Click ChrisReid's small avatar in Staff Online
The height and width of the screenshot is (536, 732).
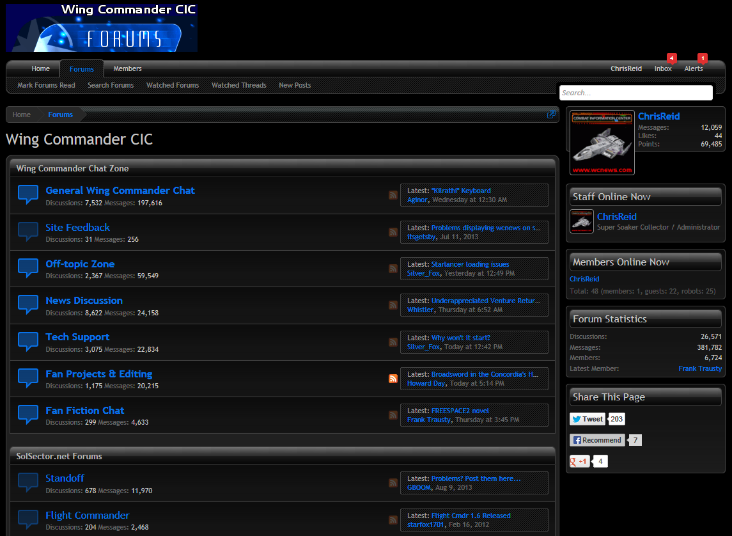582,221
